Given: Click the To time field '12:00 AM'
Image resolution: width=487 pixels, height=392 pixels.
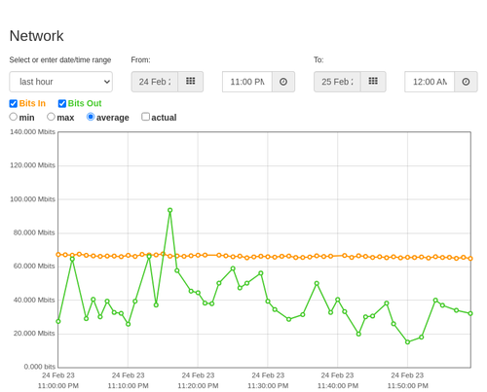Looking at the screenshot, I should point(430,82).
